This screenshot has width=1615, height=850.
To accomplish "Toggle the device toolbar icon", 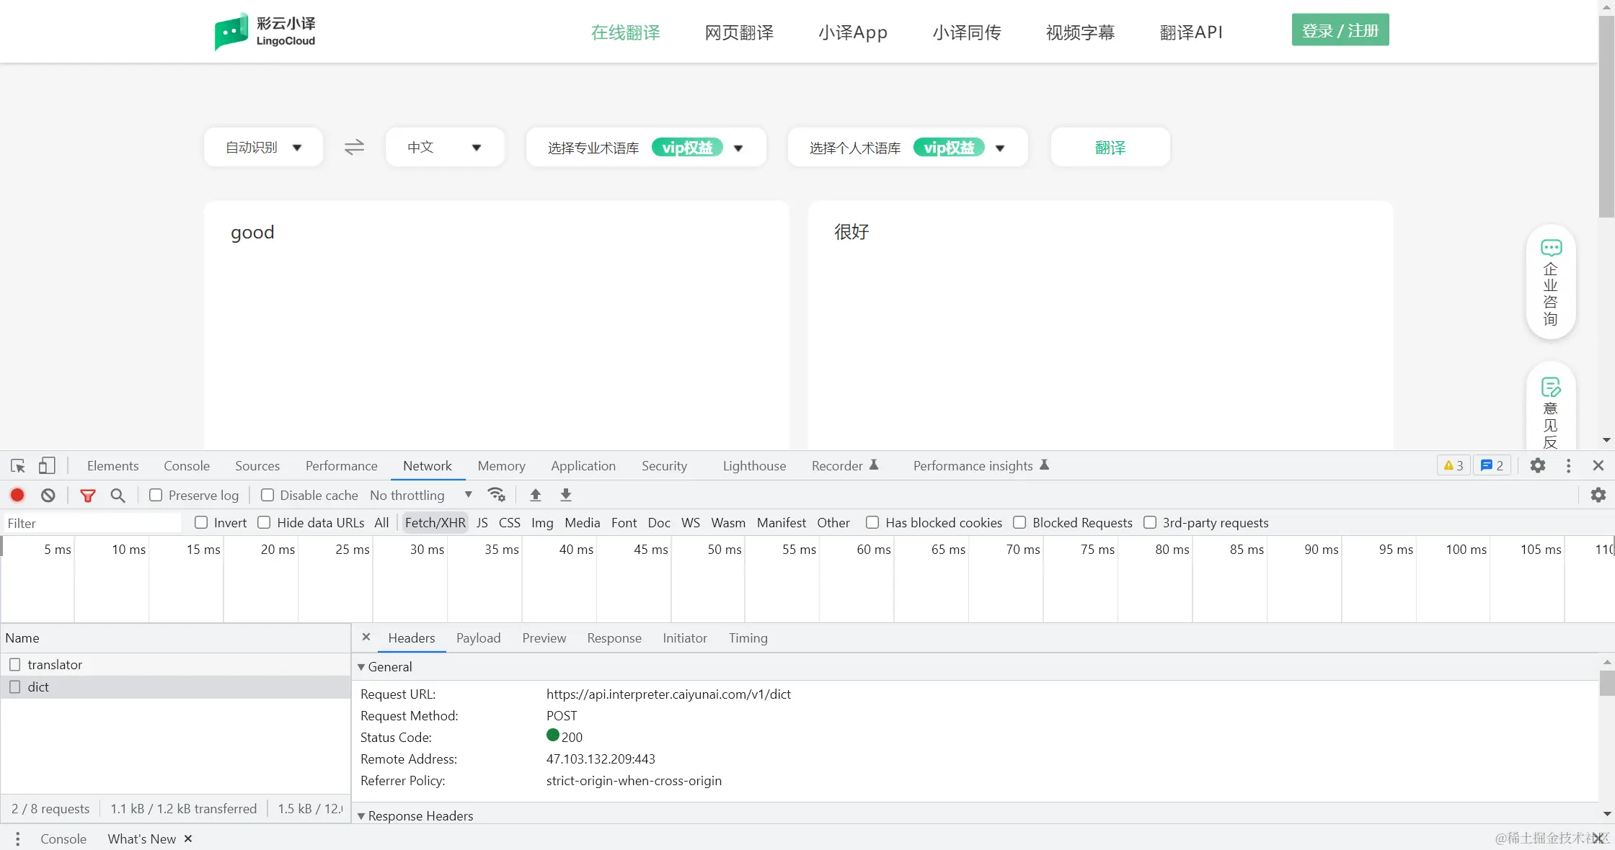I will tap(47, 466).
